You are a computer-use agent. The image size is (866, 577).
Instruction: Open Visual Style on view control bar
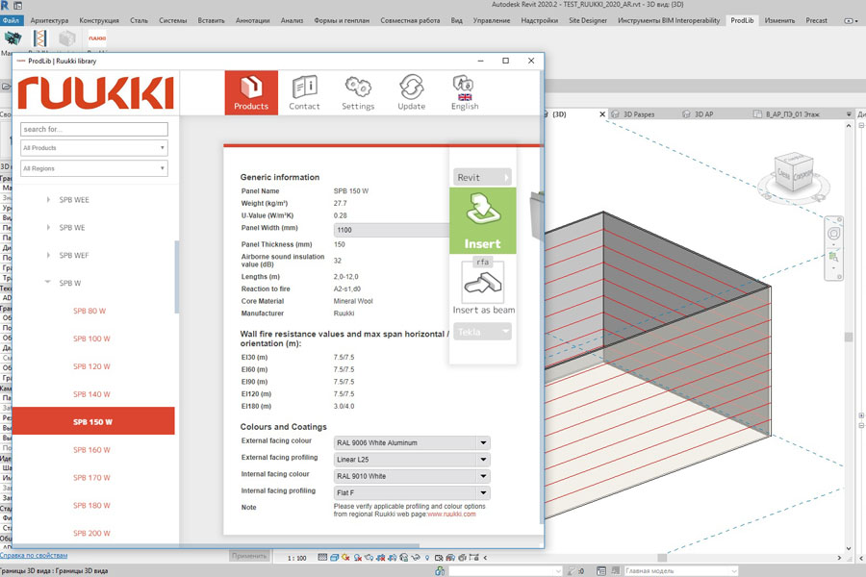[334, 558]
